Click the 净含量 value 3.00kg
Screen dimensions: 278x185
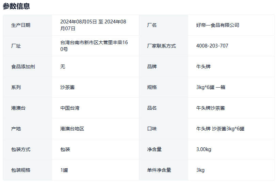pyautogui.click(x=203, y=149)
